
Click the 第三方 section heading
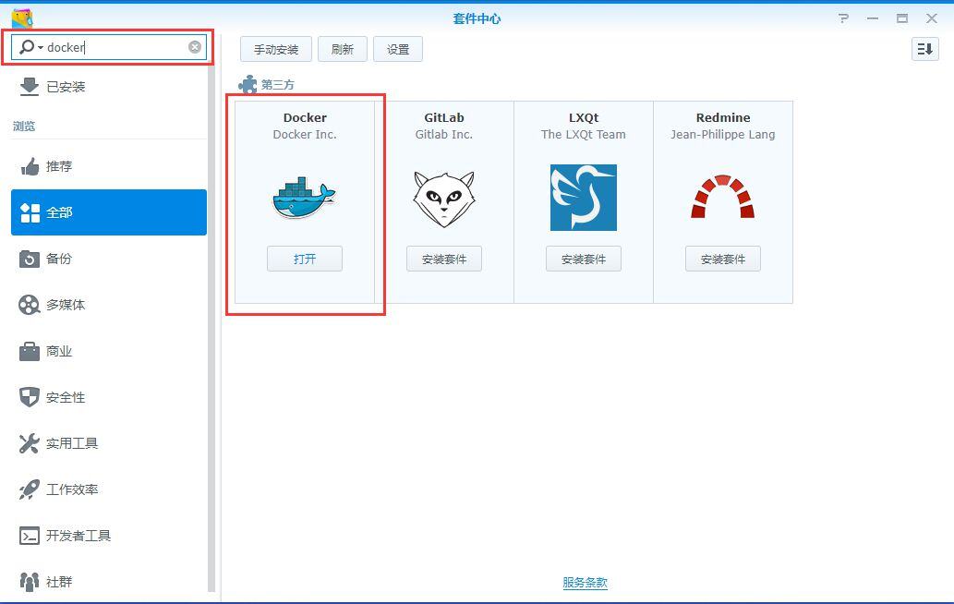pyautogui.click(x=278, y=85)
